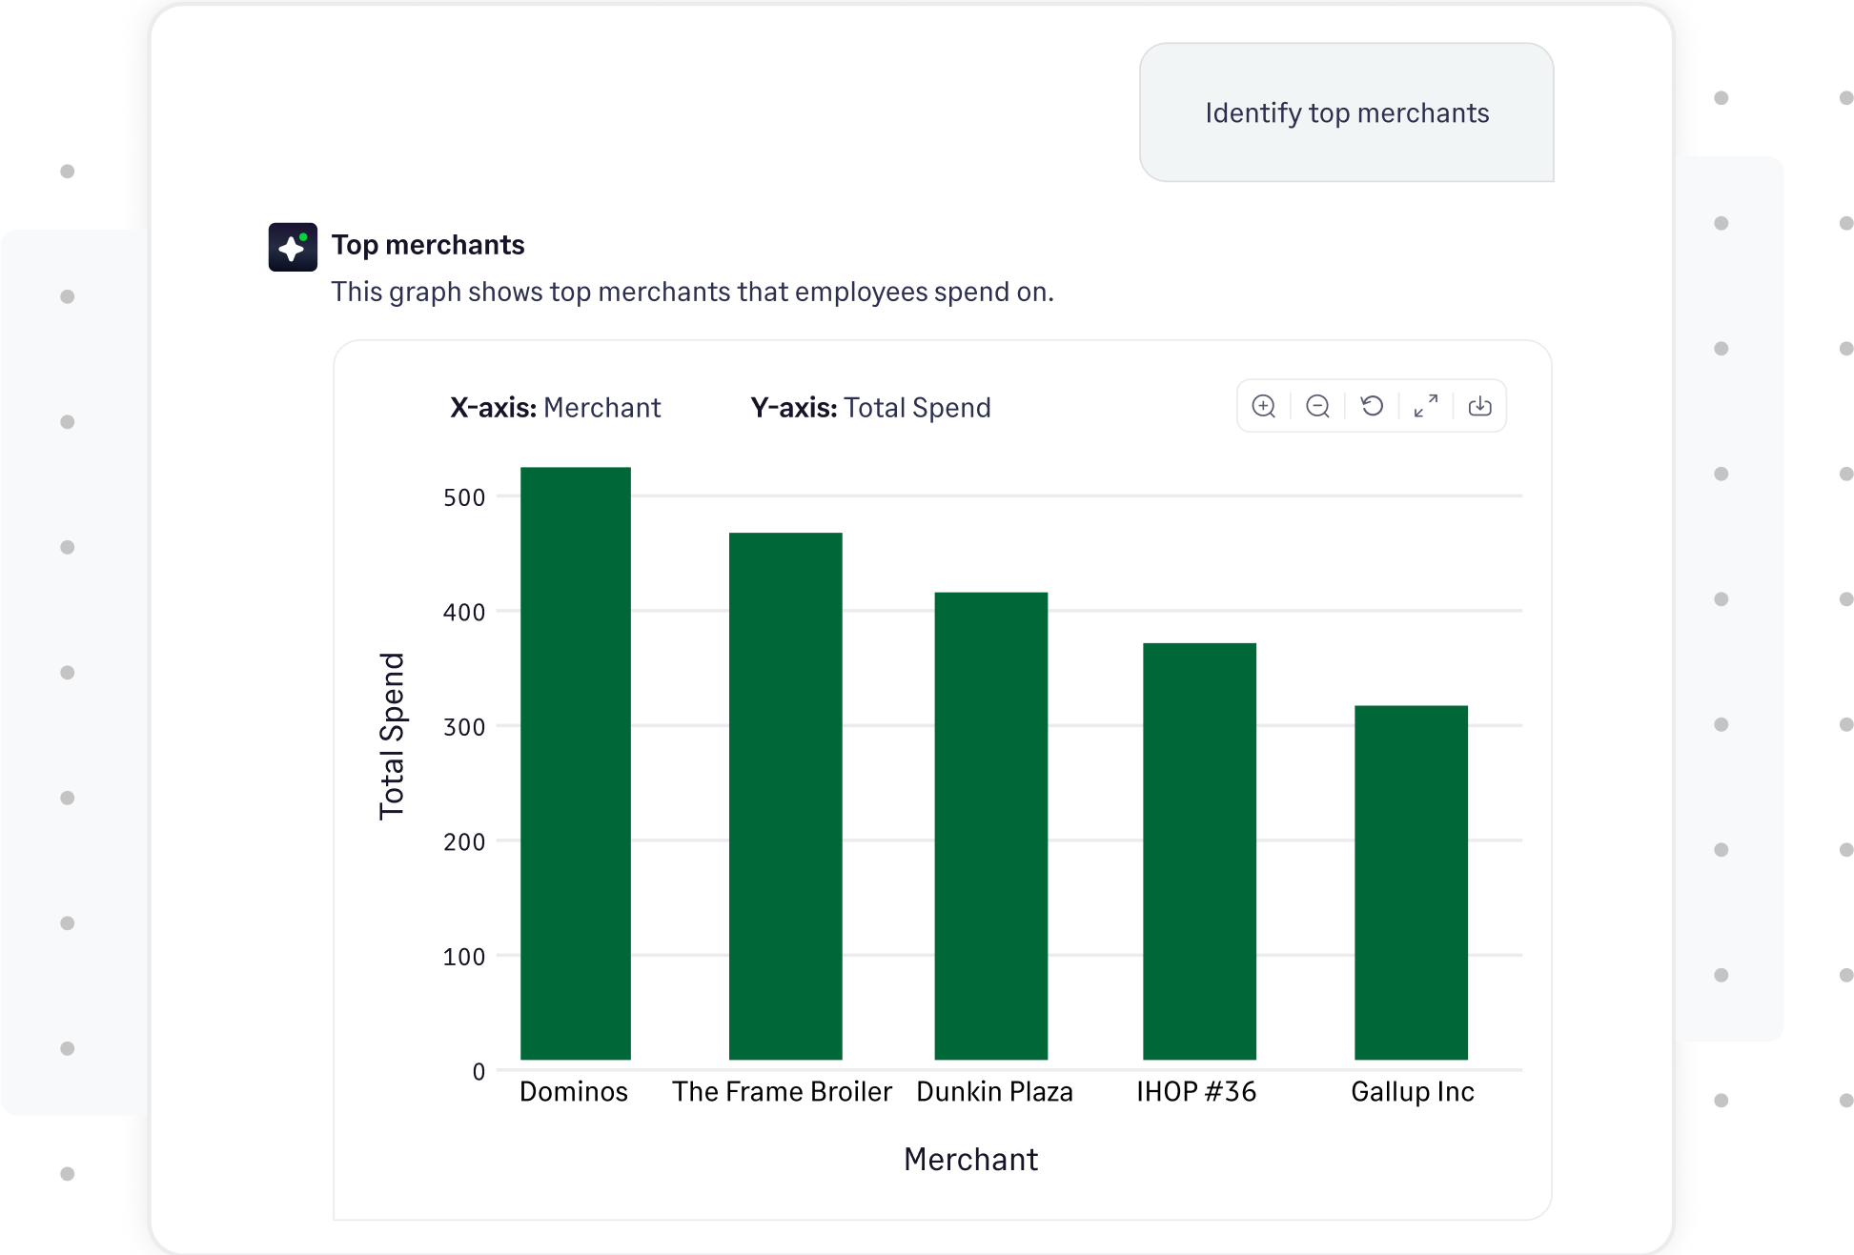The width and height of the screenshot is (1854, 1255).
Task: Click the Dominos label on the x-axis
Action: [574, 1092]
